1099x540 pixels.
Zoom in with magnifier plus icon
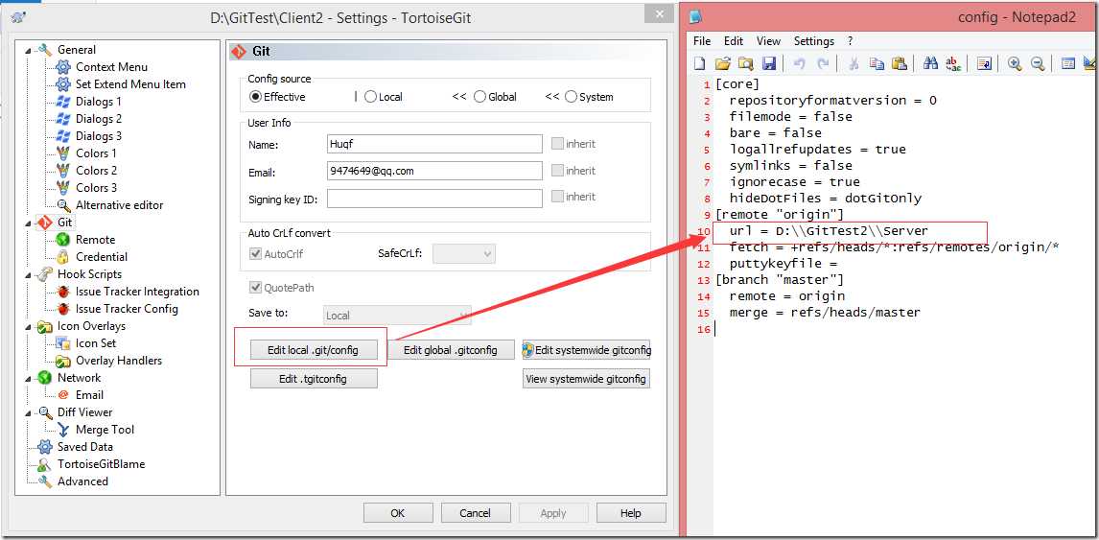click(x=1015, y=64)
